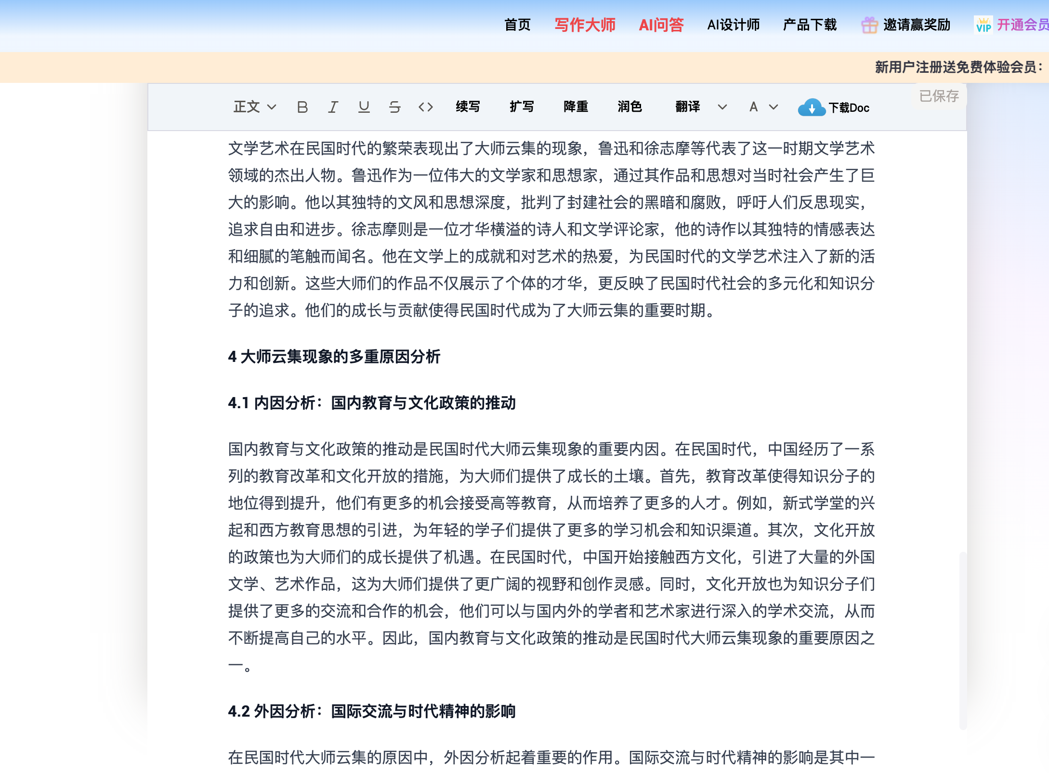Insert code block with the angle-brackets icon

426,107
